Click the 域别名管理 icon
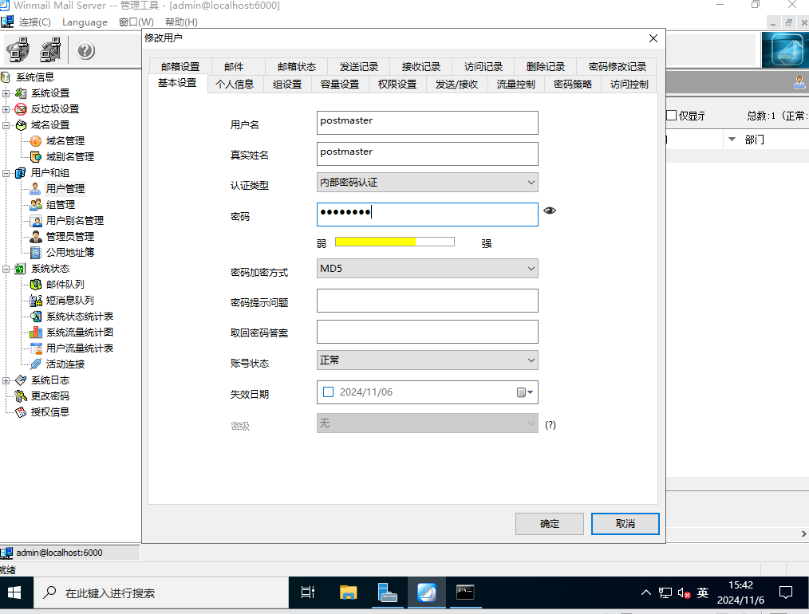The height and width of the screenshot is (614, 809). click(36, 157)
